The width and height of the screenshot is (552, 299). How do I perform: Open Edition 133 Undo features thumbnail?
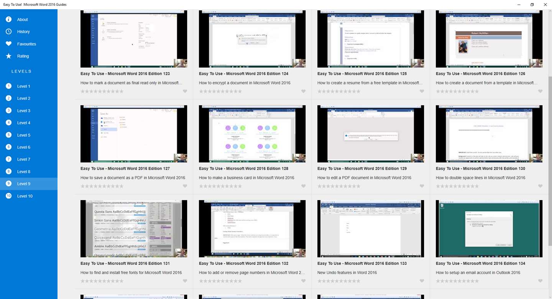click(371, 228)
